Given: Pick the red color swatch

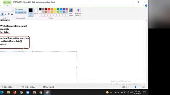Looking at the screenshot, I should pyautogui.click(x=49, y=9).
